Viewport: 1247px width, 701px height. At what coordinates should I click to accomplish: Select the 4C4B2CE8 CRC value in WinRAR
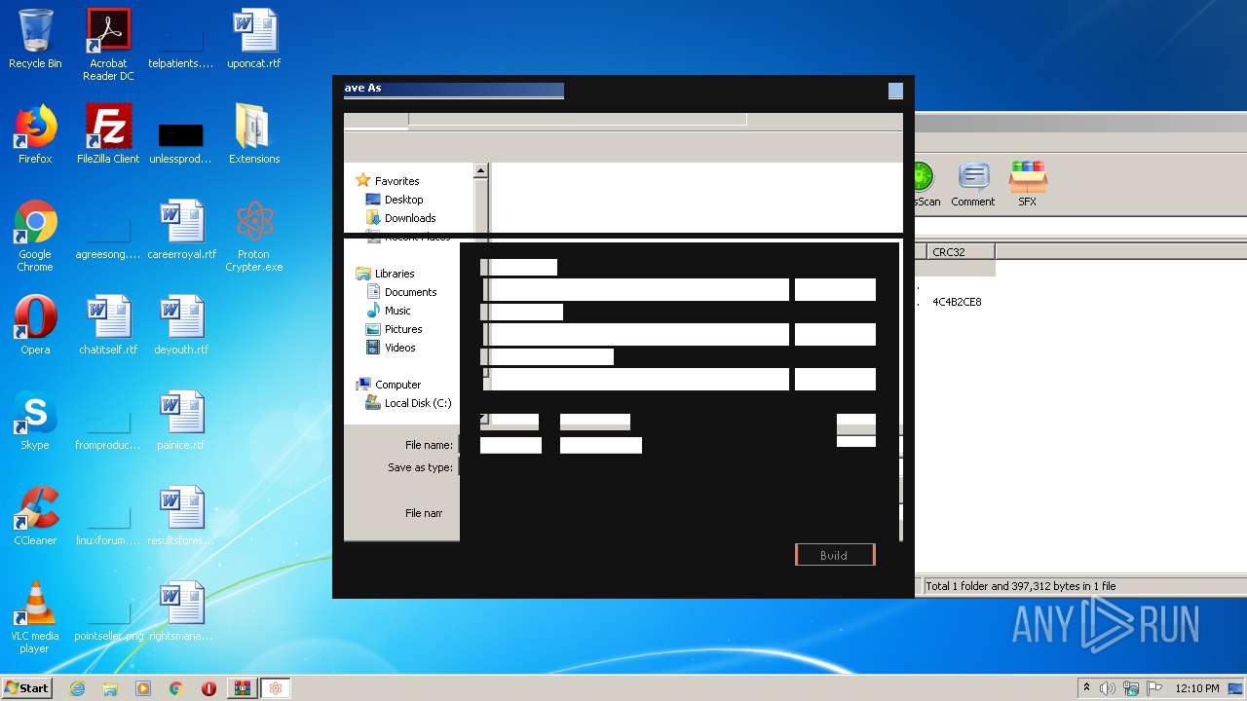click(957, 302)
